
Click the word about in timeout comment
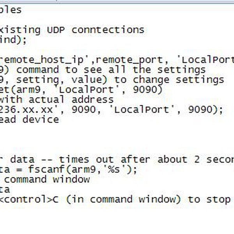172,160
